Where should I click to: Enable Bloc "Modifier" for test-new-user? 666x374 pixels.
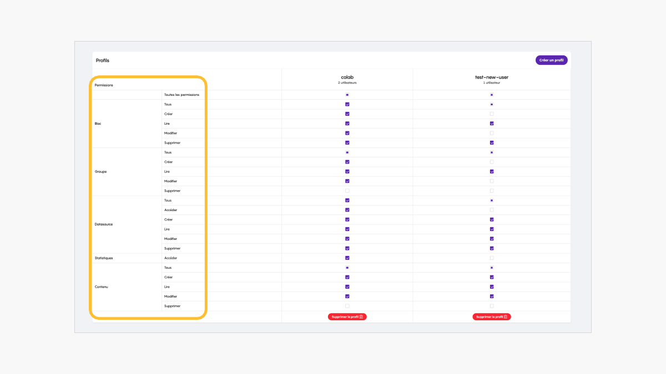[x=492, y=133]
